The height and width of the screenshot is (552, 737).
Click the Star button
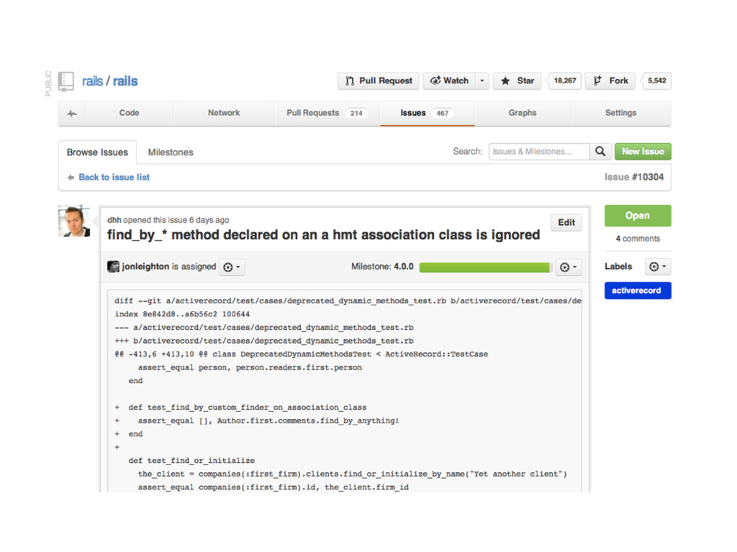click(x=518, y=81)
